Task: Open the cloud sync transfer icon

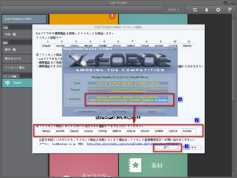Action: 195,10
